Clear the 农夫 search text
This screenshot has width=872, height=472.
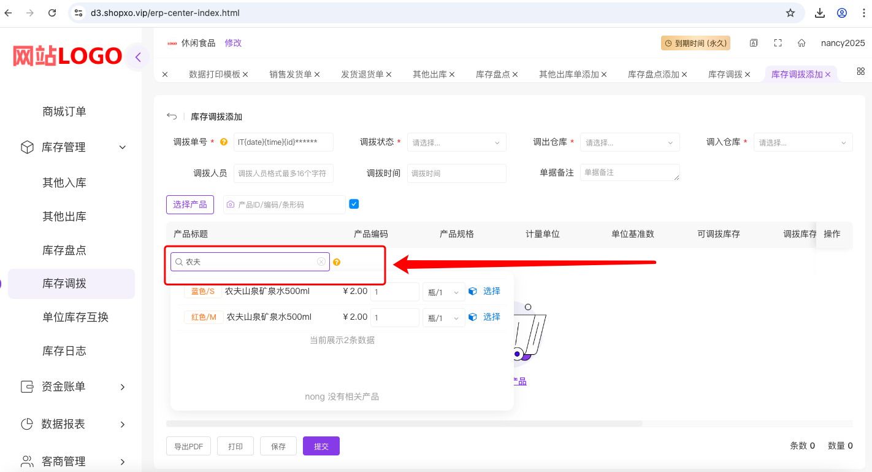pyautogui.click(x=321, y=261)
